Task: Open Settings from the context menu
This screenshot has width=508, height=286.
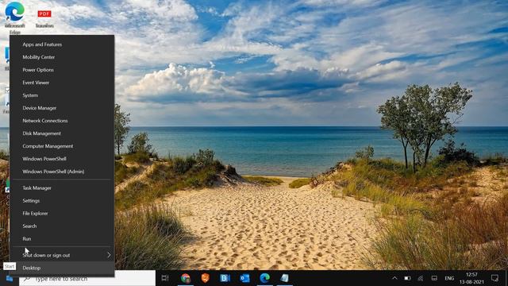Action: pos(62,201)
